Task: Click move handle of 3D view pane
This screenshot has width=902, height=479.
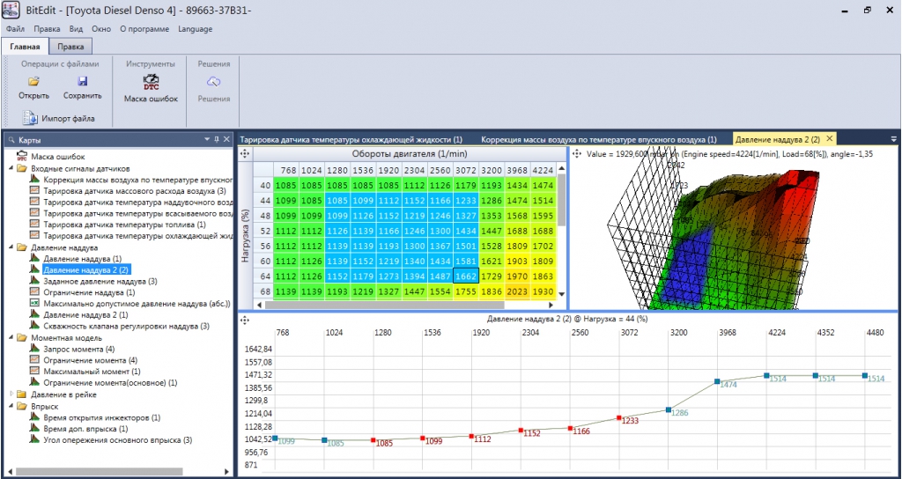Action: pos(576,153)
